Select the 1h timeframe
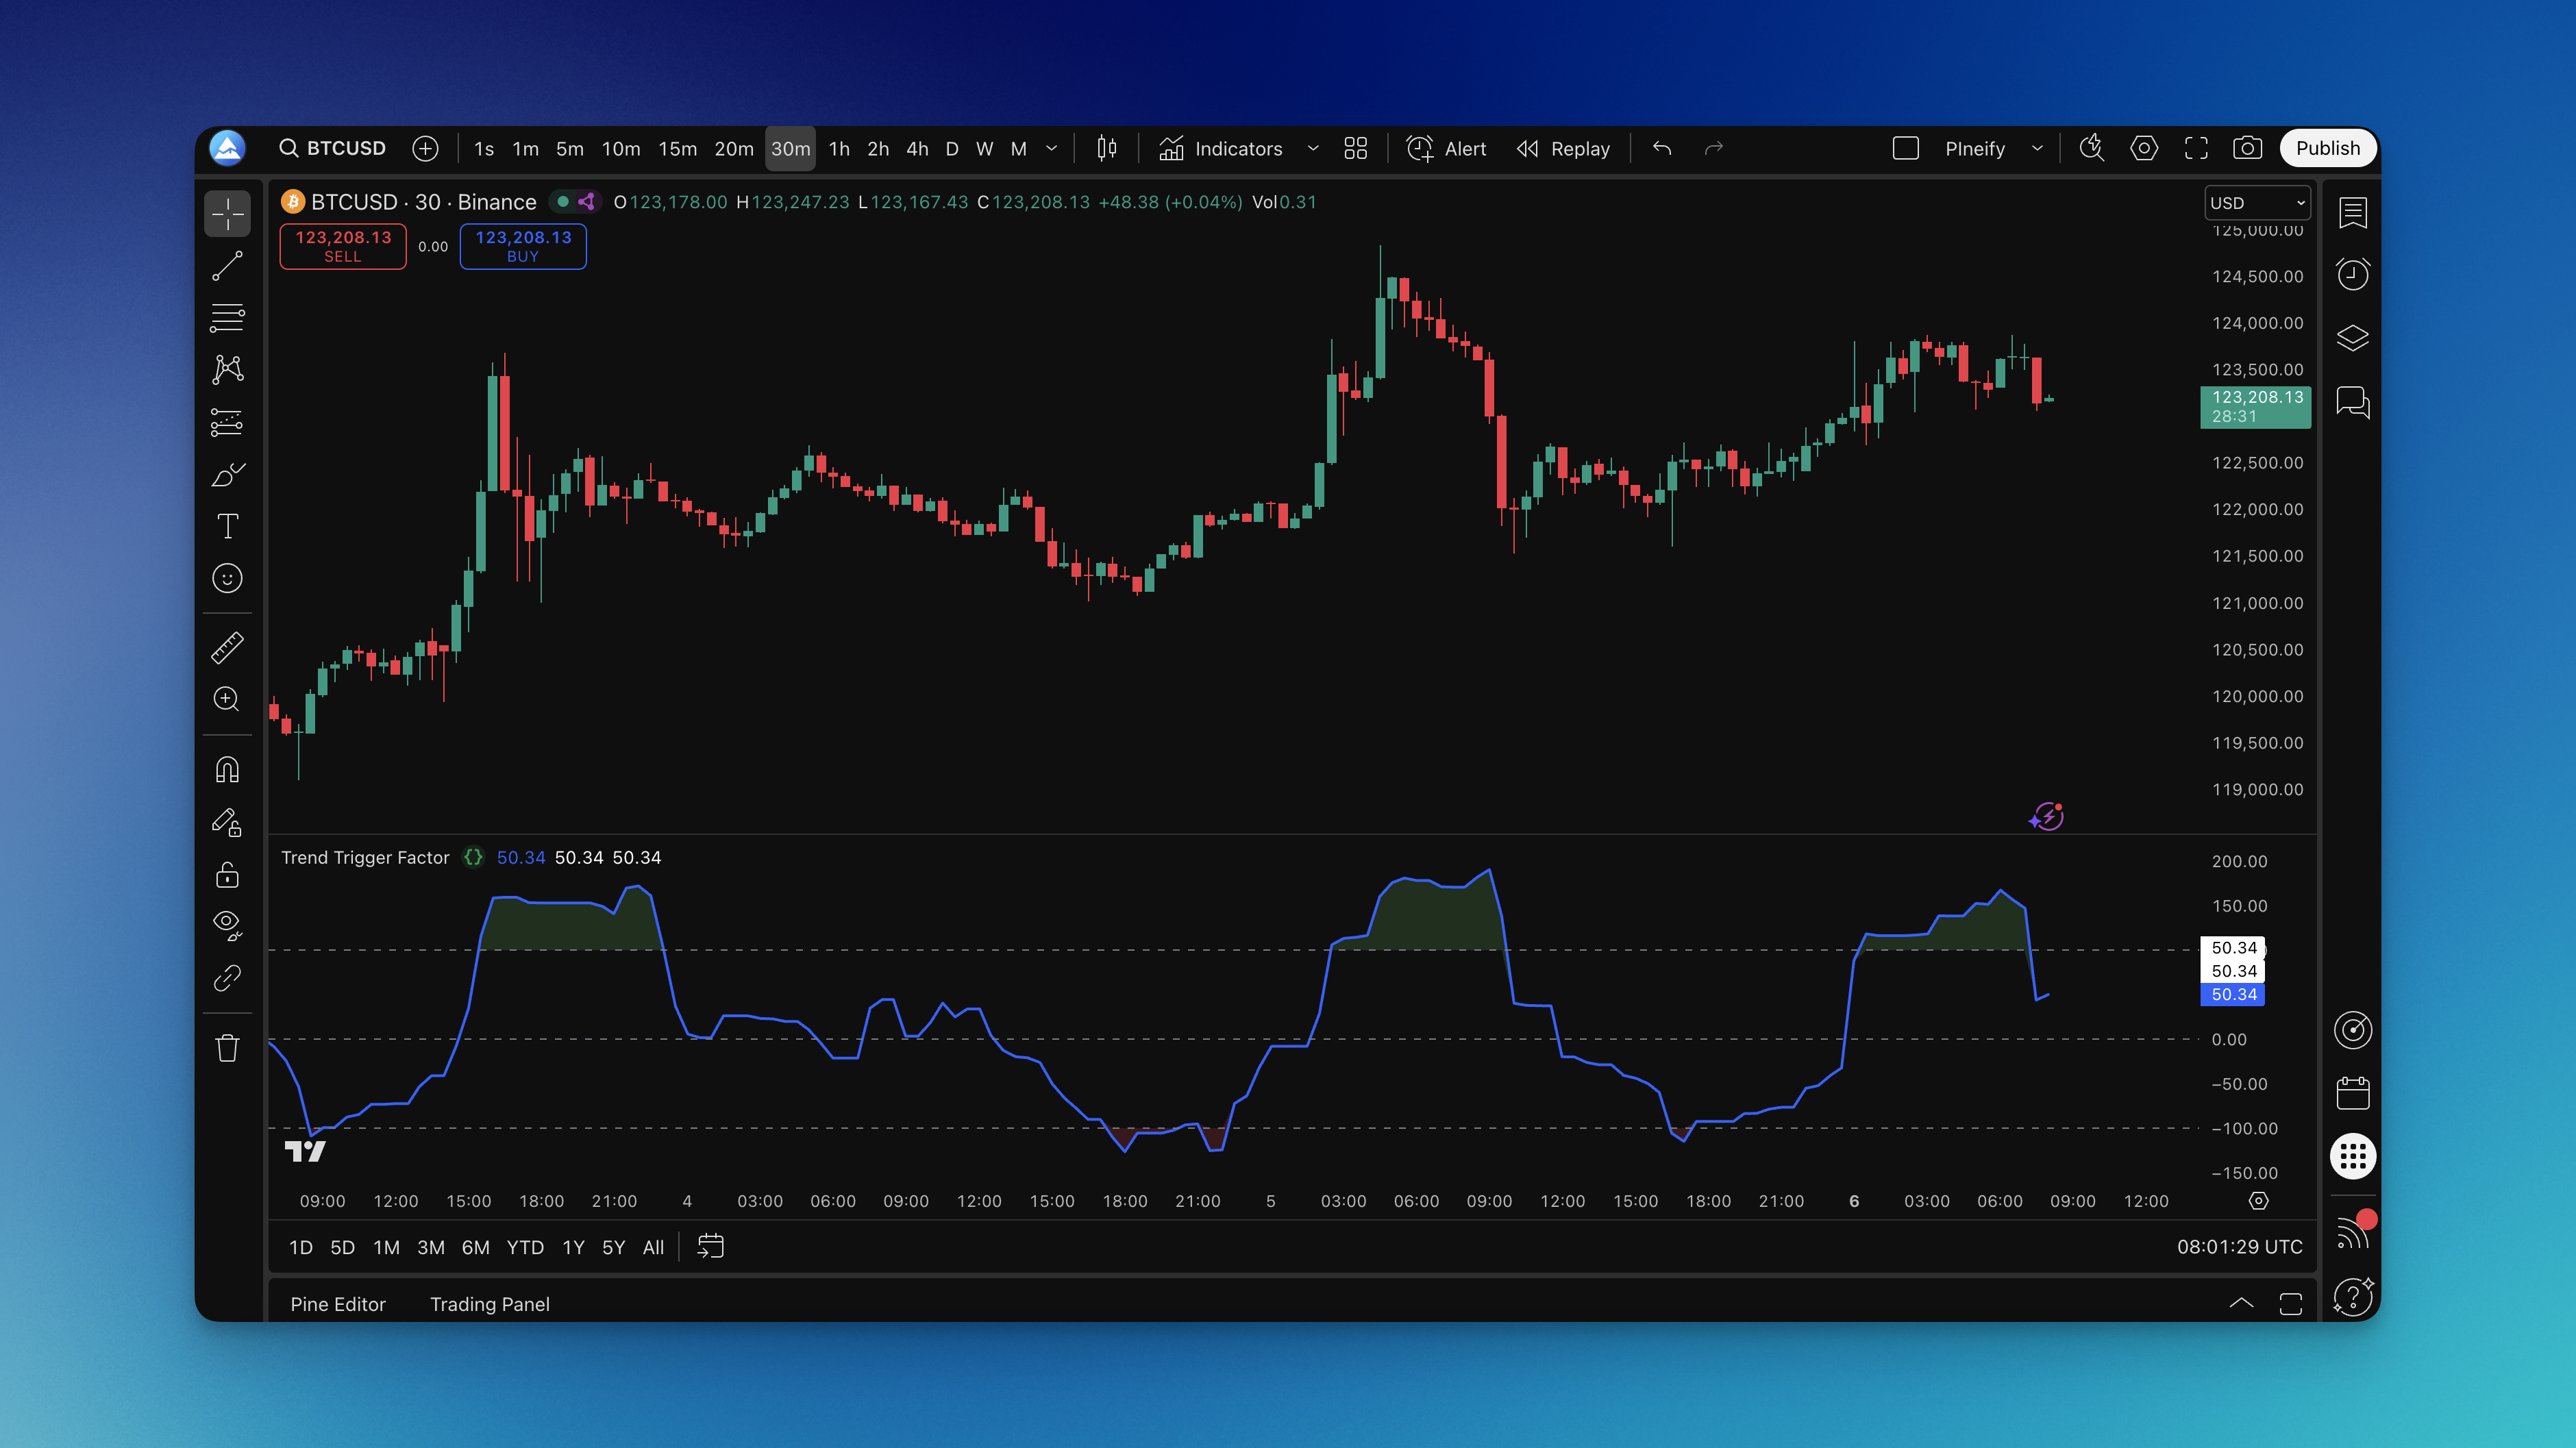The height and width of the screenshot is (1448, 2576). click(838, 148)
